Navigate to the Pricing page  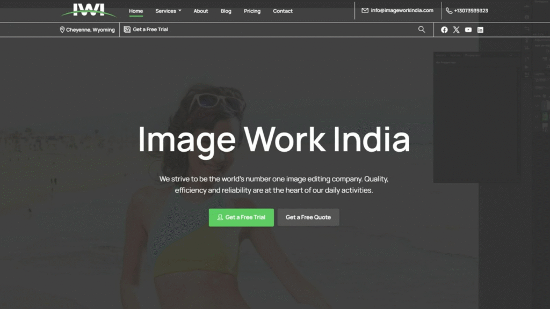[x=252, y=11]
